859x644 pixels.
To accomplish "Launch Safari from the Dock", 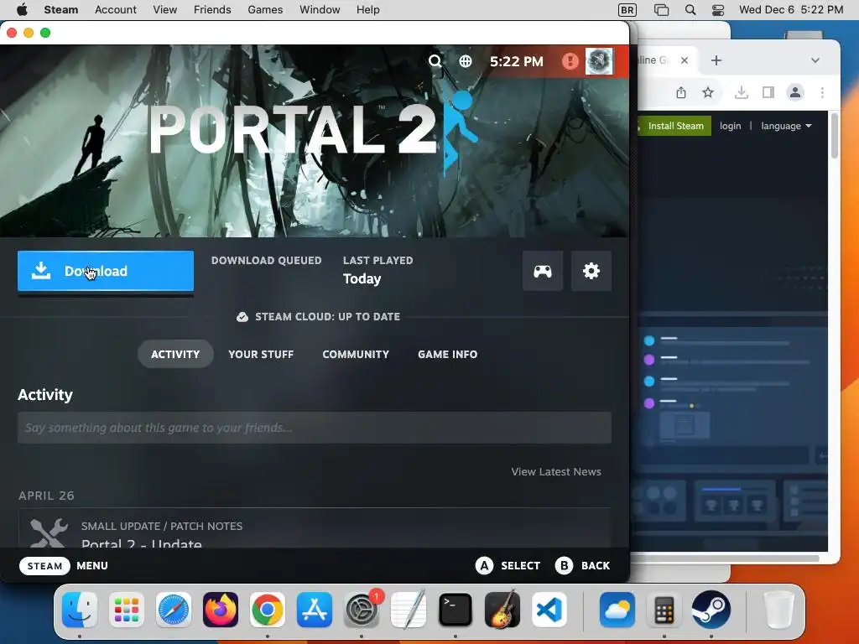I will click(174, 610).
